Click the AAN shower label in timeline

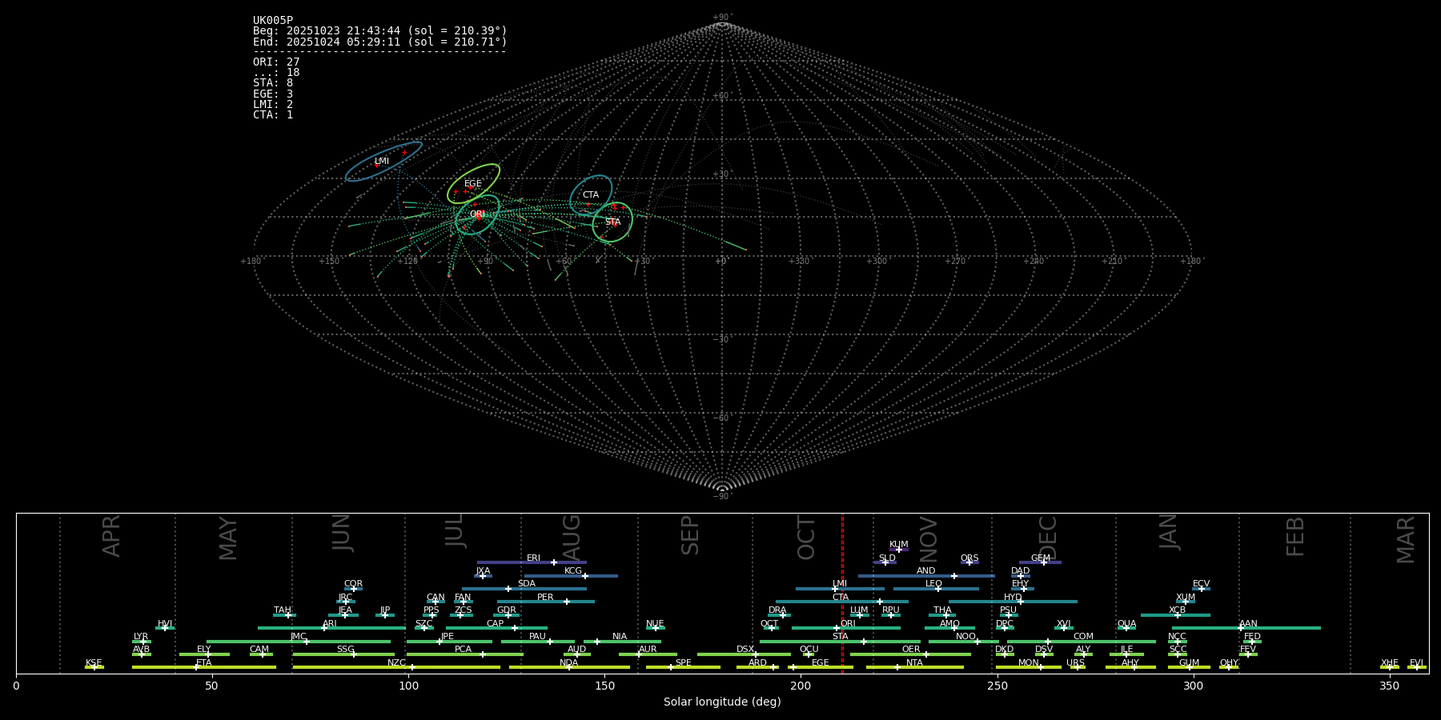1248,624
